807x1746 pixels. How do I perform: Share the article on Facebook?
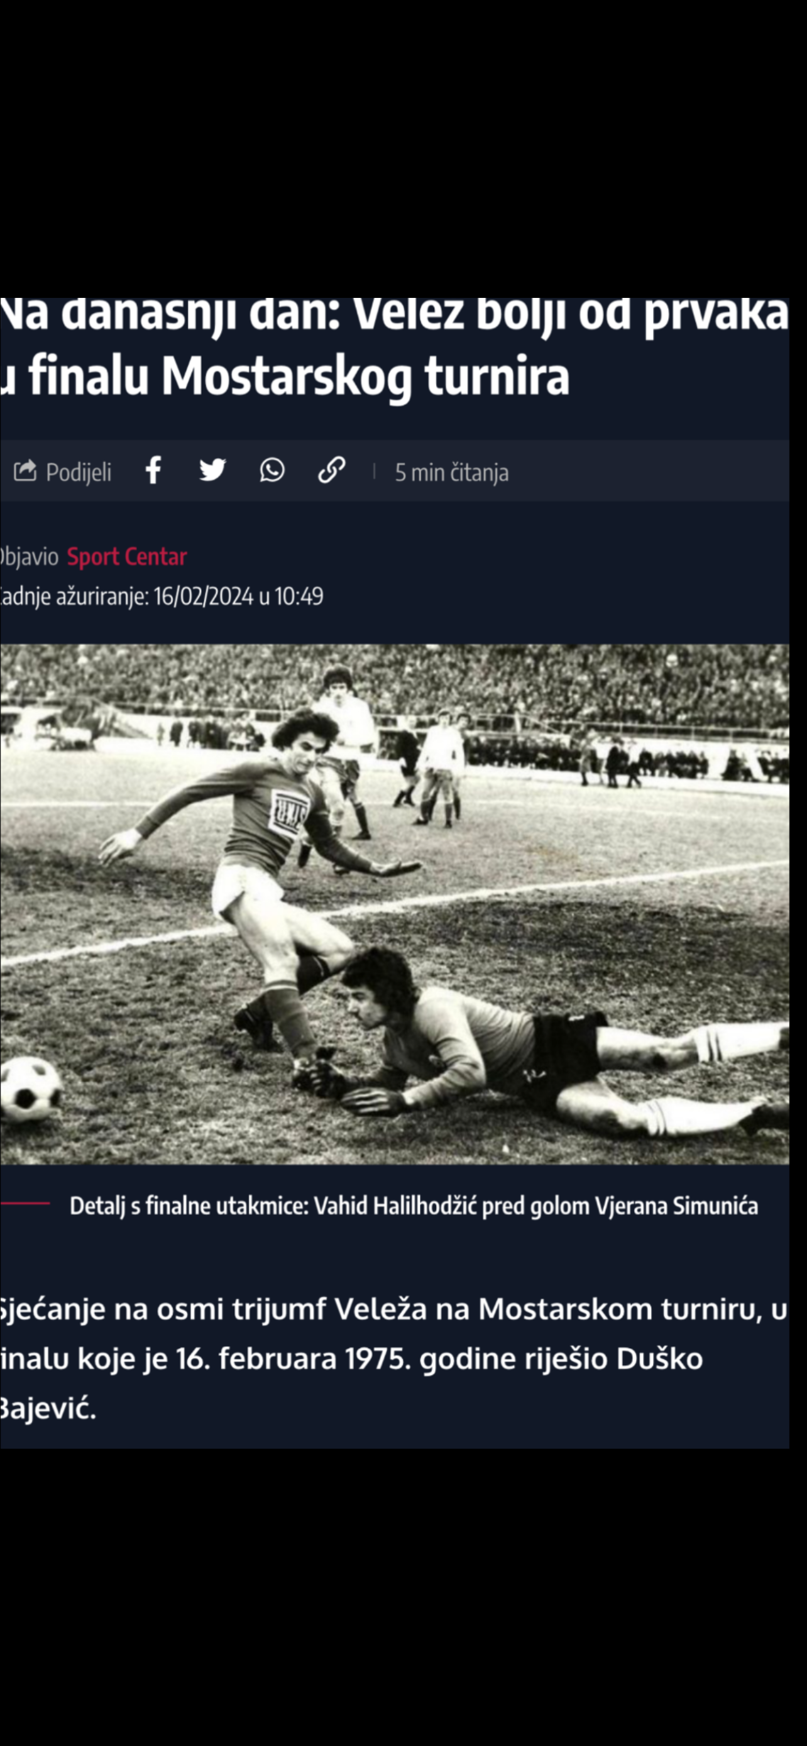(x=154, y=469)
